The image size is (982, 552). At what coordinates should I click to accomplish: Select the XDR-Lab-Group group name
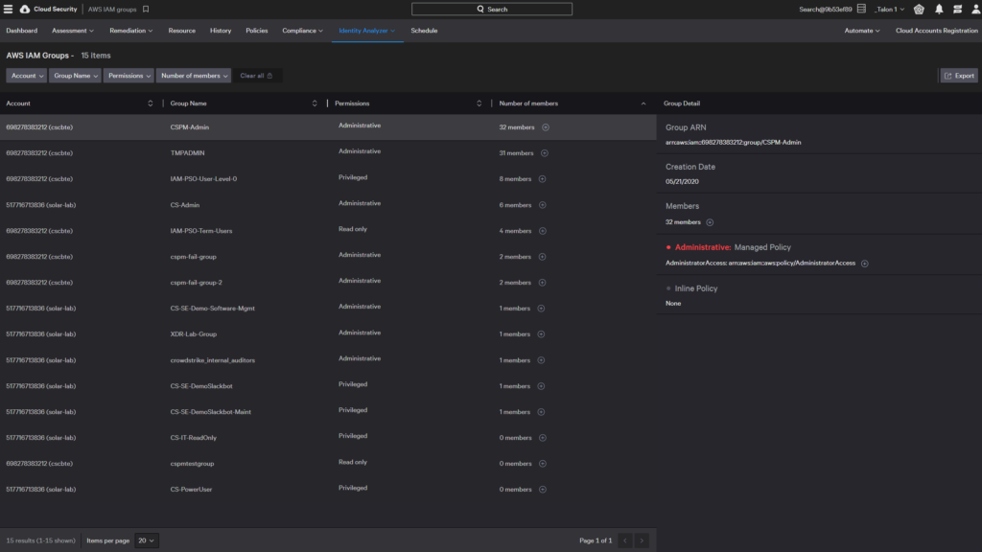(194, 334)
